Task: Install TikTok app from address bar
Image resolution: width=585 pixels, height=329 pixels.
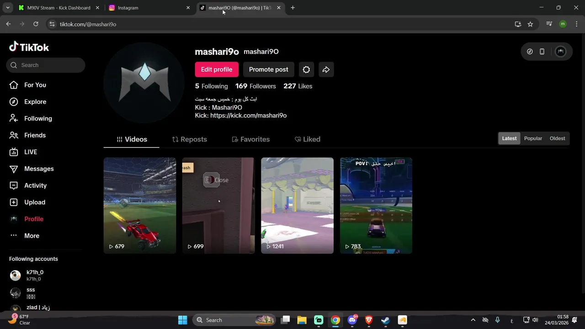Action: [518, 24]
